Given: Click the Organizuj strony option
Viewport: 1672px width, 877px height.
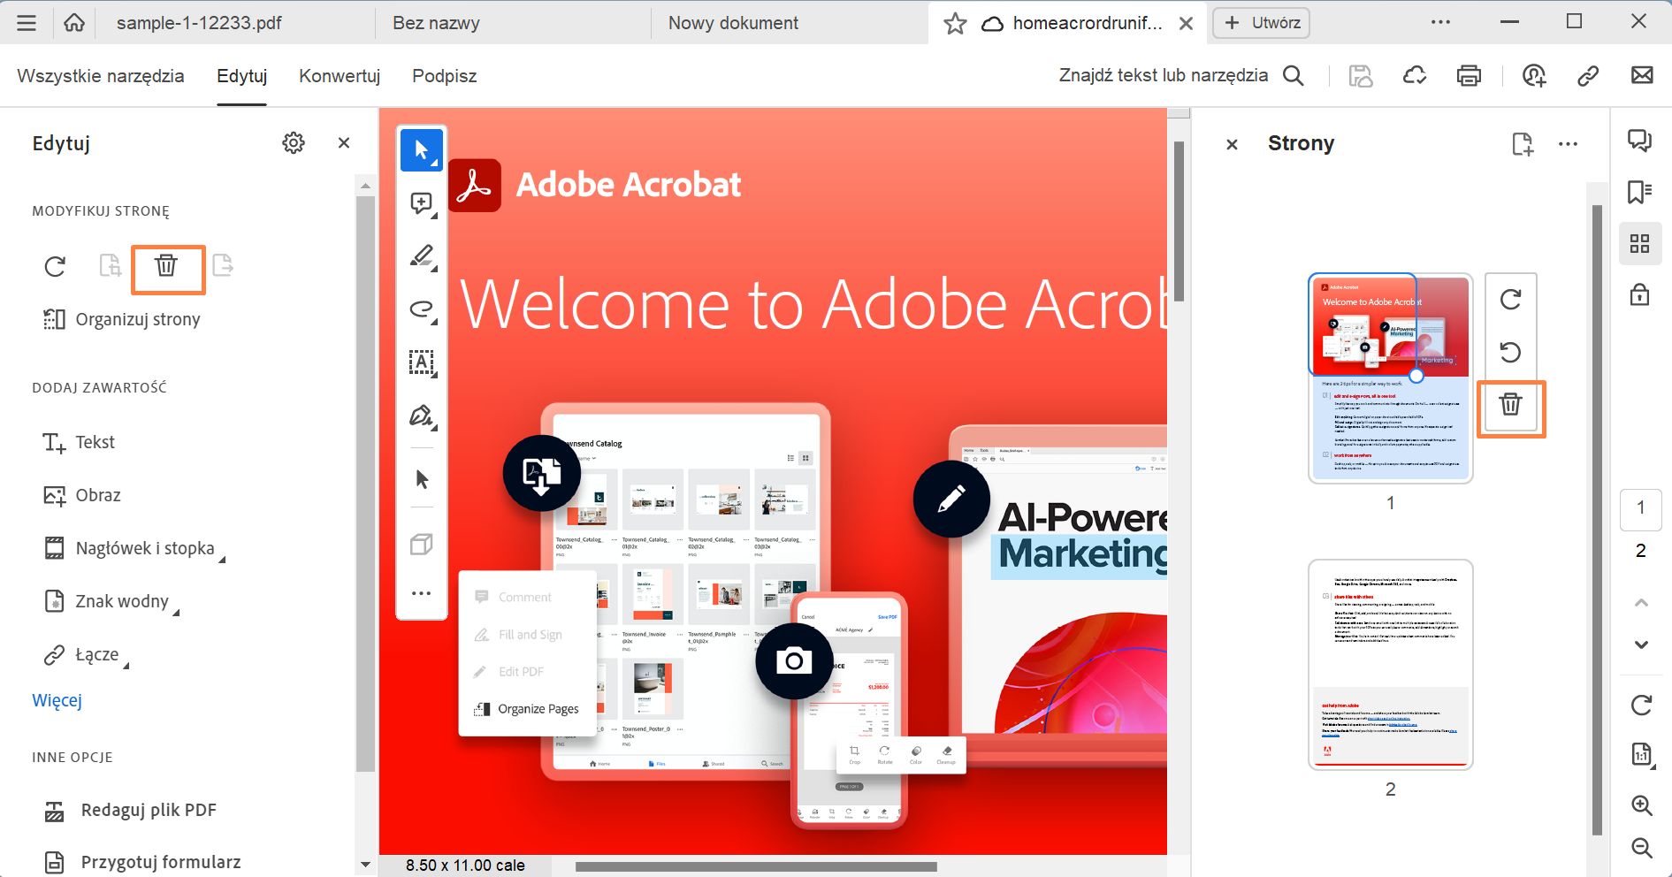Looking at the screenshot, I should pos(122,319).
